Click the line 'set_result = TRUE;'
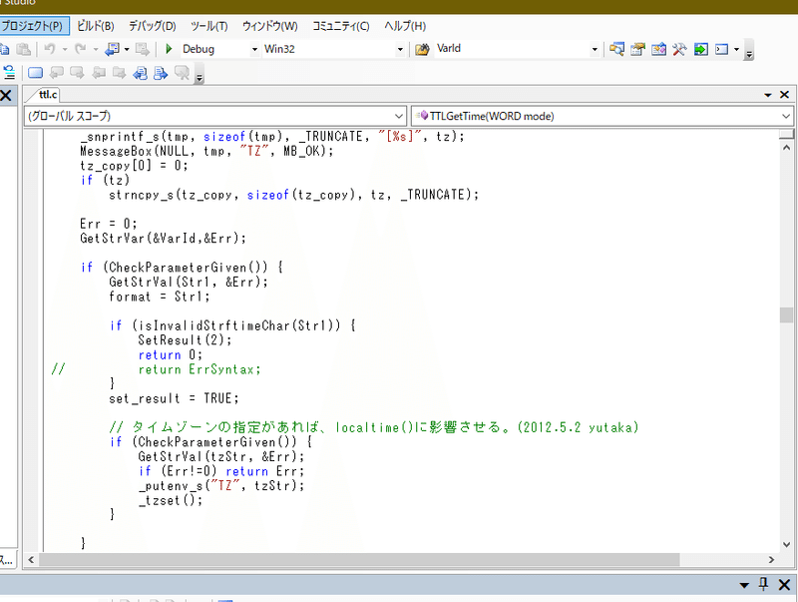This screenshot has height=602, width=798. tap(174, 398)
